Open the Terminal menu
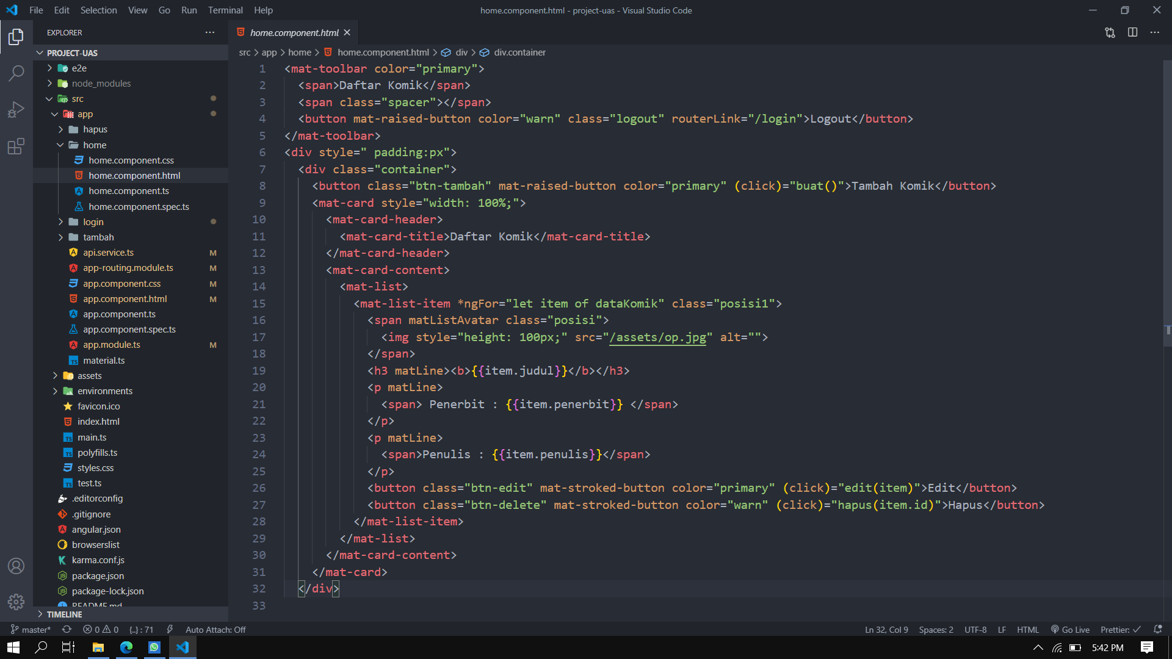The height and width of the screenshot is (659, 1172). click(x=225, y=10)
